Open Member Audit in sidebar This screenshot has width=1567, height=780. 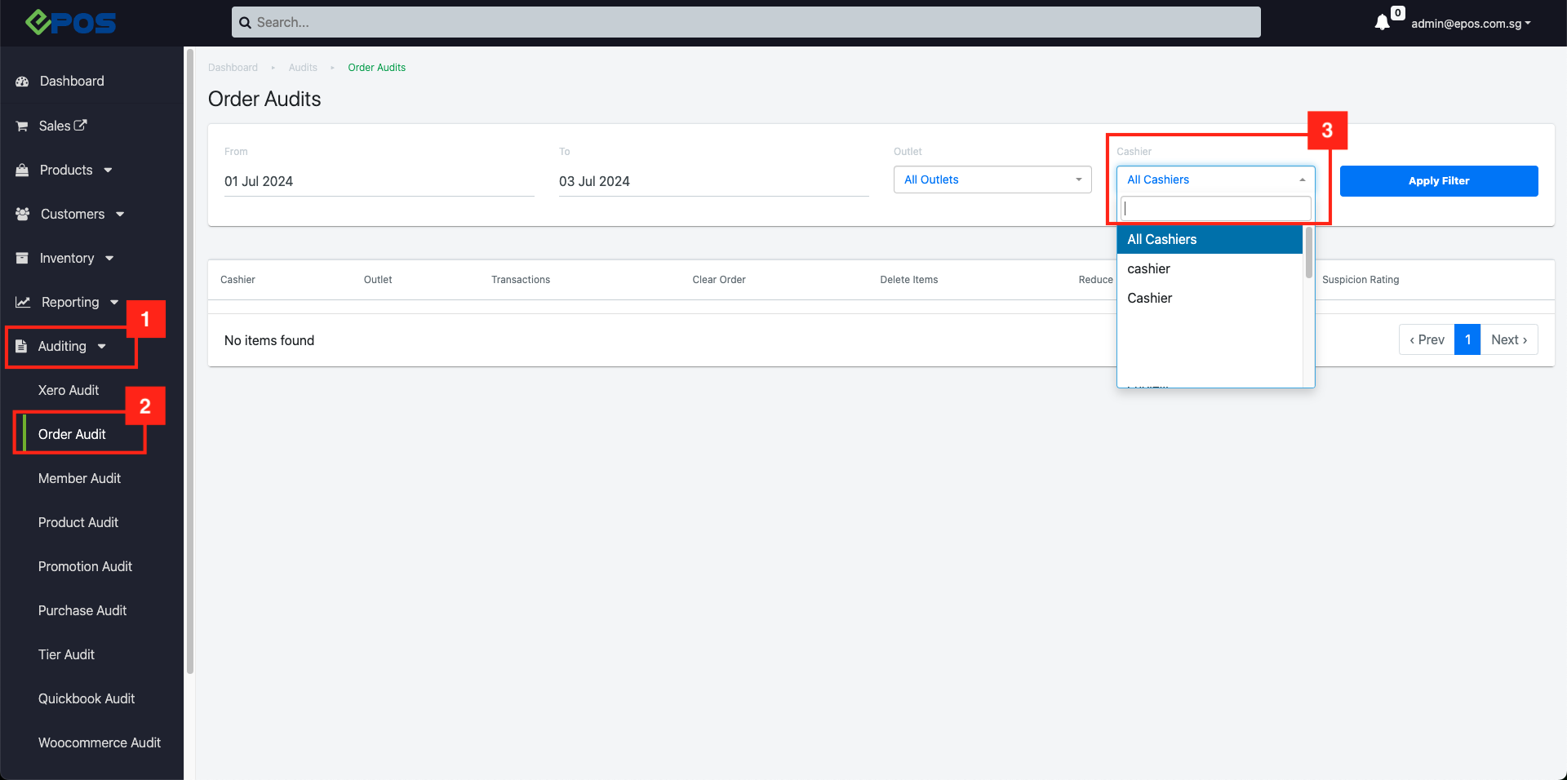point(79,478)
